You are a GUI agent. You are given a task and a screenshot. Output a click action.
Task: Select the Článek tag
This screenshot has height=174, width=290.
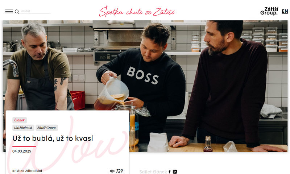(20, 120)
